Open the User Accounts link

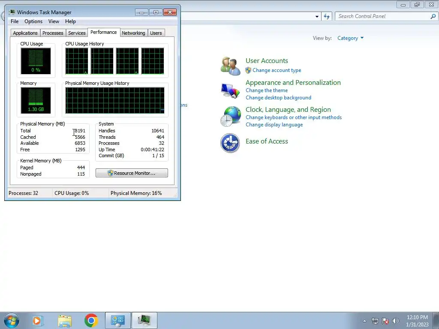pyautogui.click(x=267, y=61)
